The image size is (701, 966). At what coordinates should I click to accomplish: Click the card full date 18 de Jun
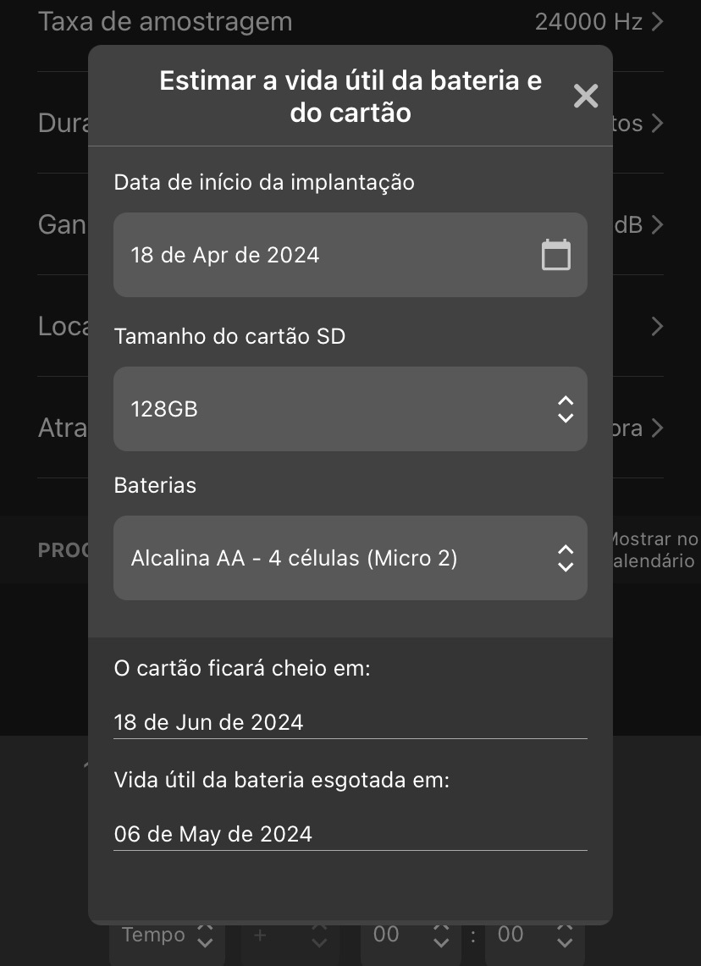(209, 722)
